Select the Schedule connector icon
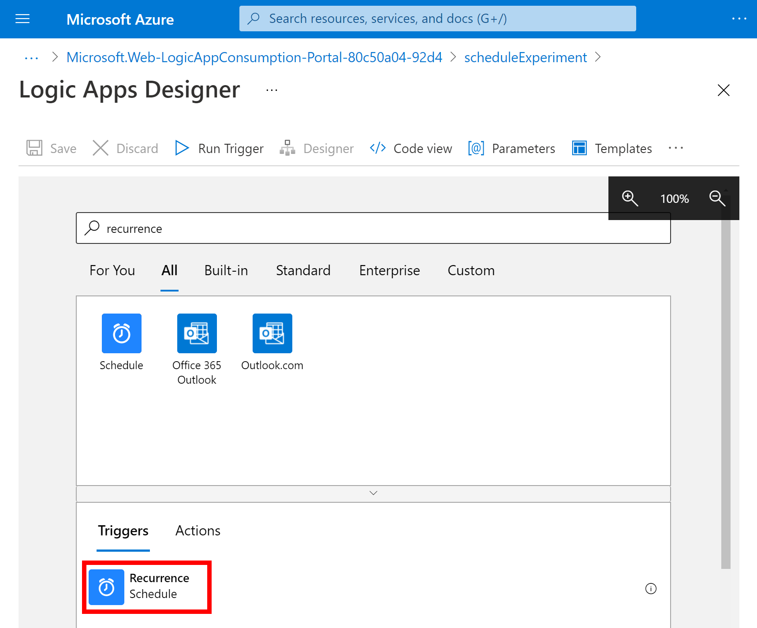The image size is (757, 628). pyautogui.click(x=121, y=333)
